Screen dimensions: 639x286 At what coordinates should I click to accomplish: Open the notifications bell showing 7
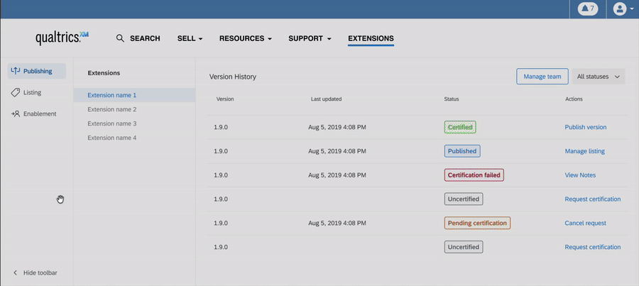pyautogui.click(x=588, y=9)
